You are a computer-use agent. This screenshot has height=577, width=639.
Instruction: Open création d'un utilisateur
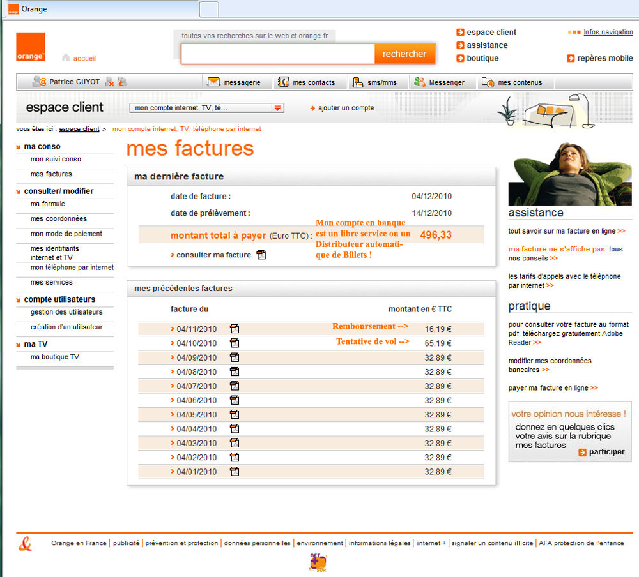(67, 327)
